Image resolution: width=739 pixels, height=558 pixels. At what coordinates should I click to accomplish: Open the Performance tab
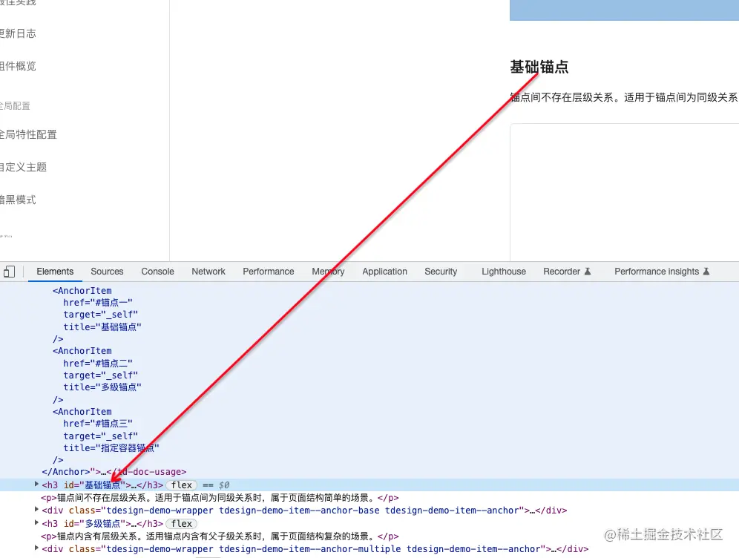(x=268, y=272)
